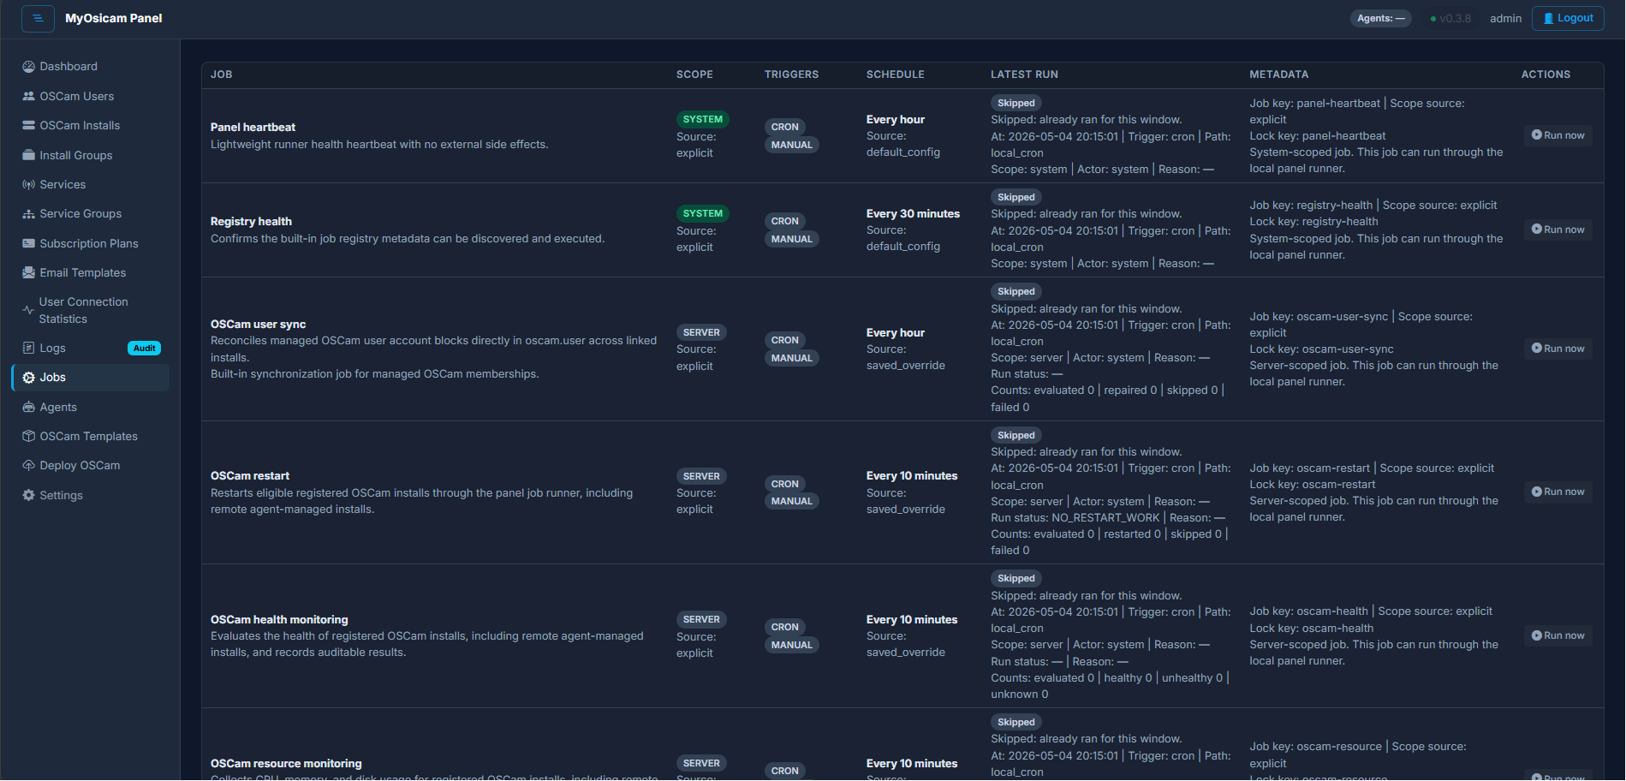This screenshot has height=781, width=1626.
Task: Click the OSCam Users people icon
Action: click(x=28, y=96)
